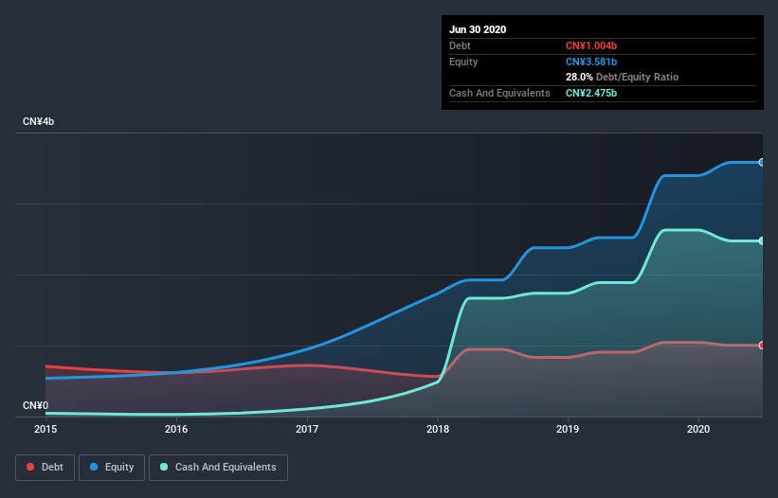Click the CN¥3.581b equity value
Image resolution: width=778 pixels, height=498 pixels.
[591, 62]
